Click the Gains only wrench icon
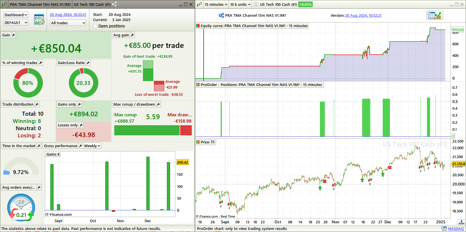The width and height of the screenshot is (466, 232). point(79,104)
